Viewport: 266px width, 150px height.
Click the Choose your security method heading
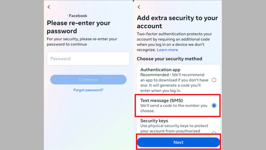[x=169, y=59]
